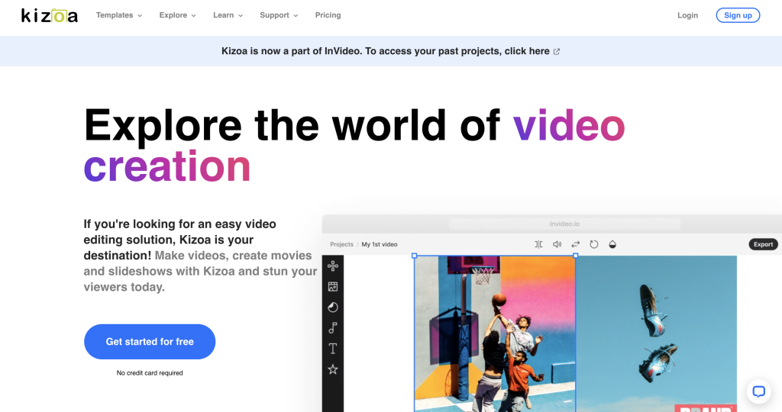Click the invideo.io address bar
The image size is (782, 412).
pyautogui.click(x=564, y=224)
